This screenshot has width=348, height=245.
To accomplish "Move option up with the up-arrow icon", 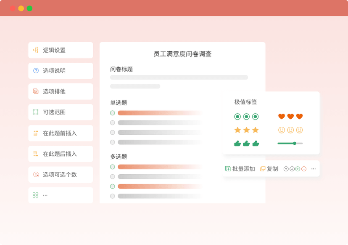I will click(286, 169).
